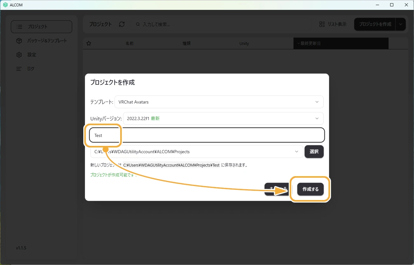This screenshot has width=414, height=265.
Task: Click the 作成する create button
Action: (310, 189)
